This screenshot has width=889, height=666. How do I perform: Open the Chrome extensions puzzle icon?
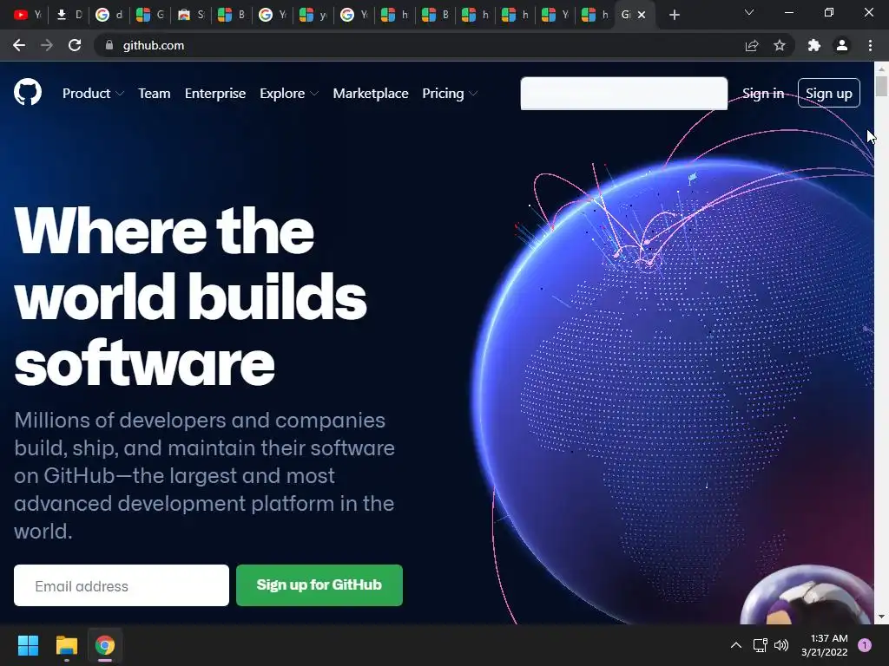pyautogui.click(x=814, y=45)
